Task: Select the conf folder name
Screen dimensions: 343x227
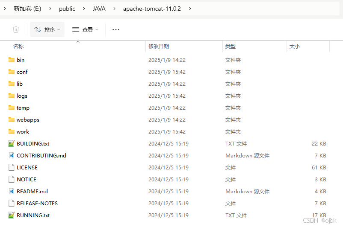Action: (x=22, y=72)
